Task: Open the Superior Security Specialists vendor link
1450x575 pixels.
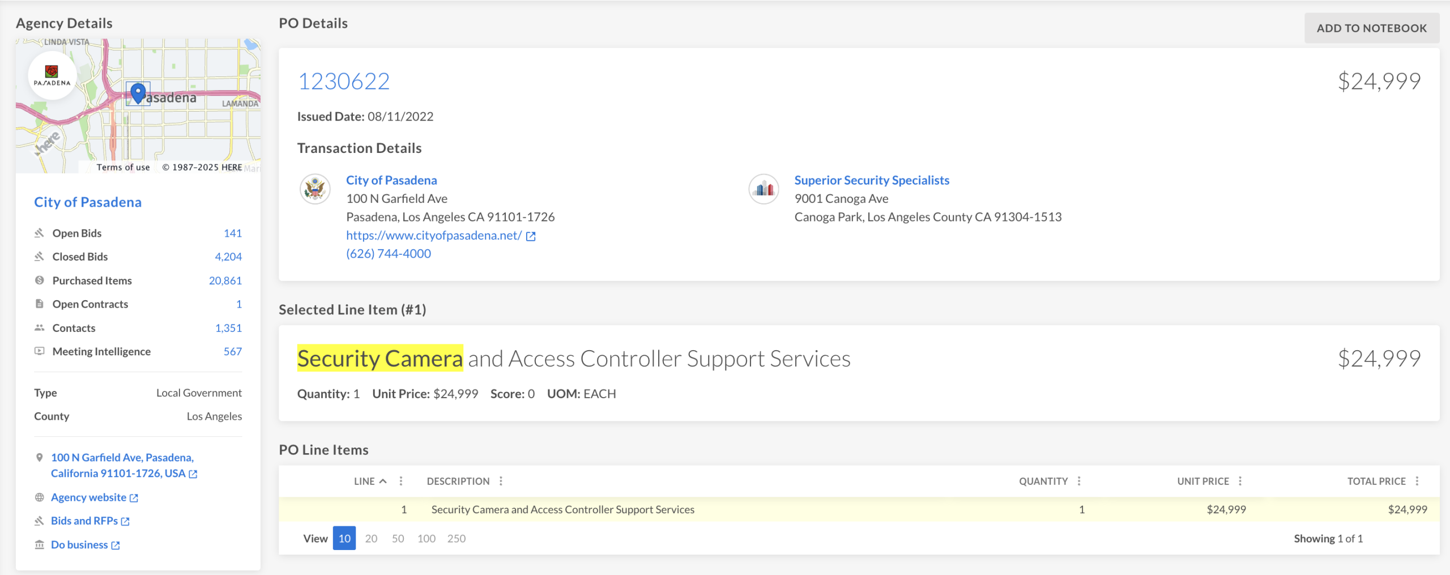Action: tap(871, 180)
